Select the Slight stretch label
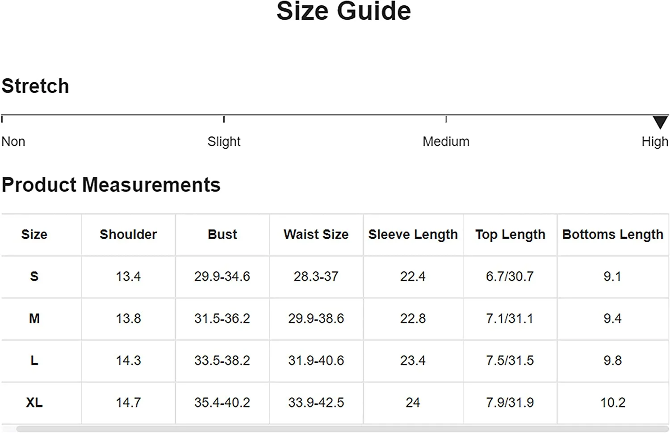This screenshot has width=670, height=433. [224, 142]
